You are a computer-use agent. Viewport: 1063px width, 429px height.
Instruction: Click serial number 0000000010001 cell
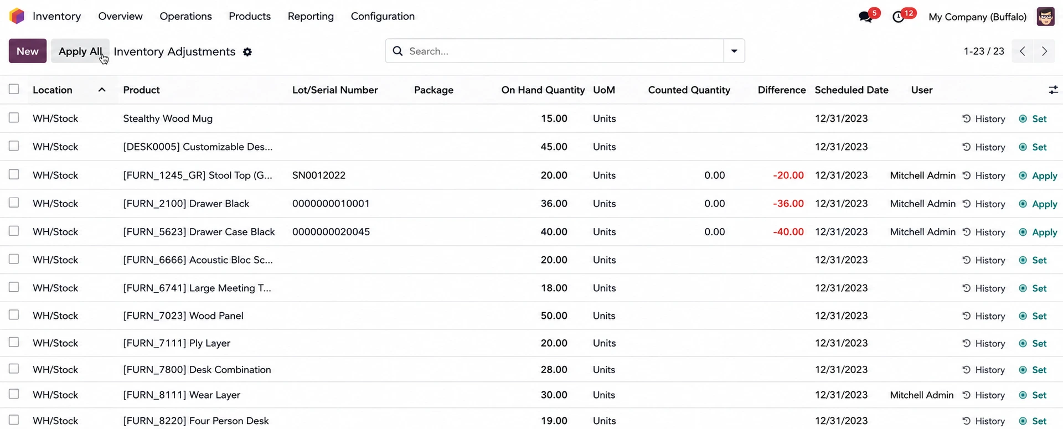point(331,204)
